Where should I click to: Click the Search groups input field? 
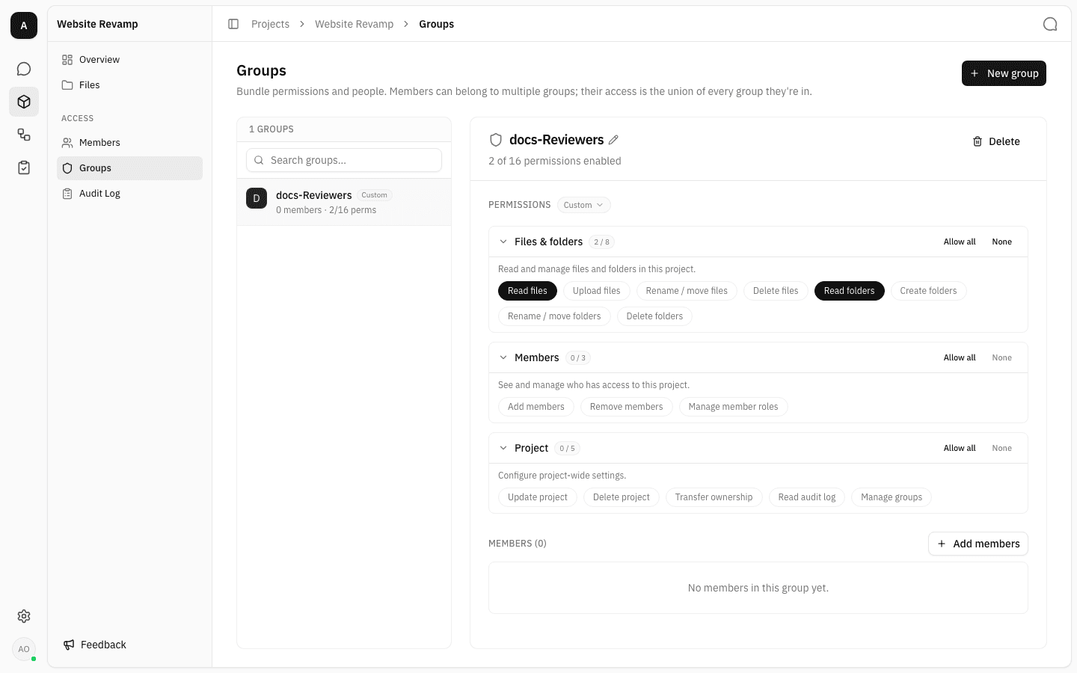pyautogui.click(x=344, y=160)
